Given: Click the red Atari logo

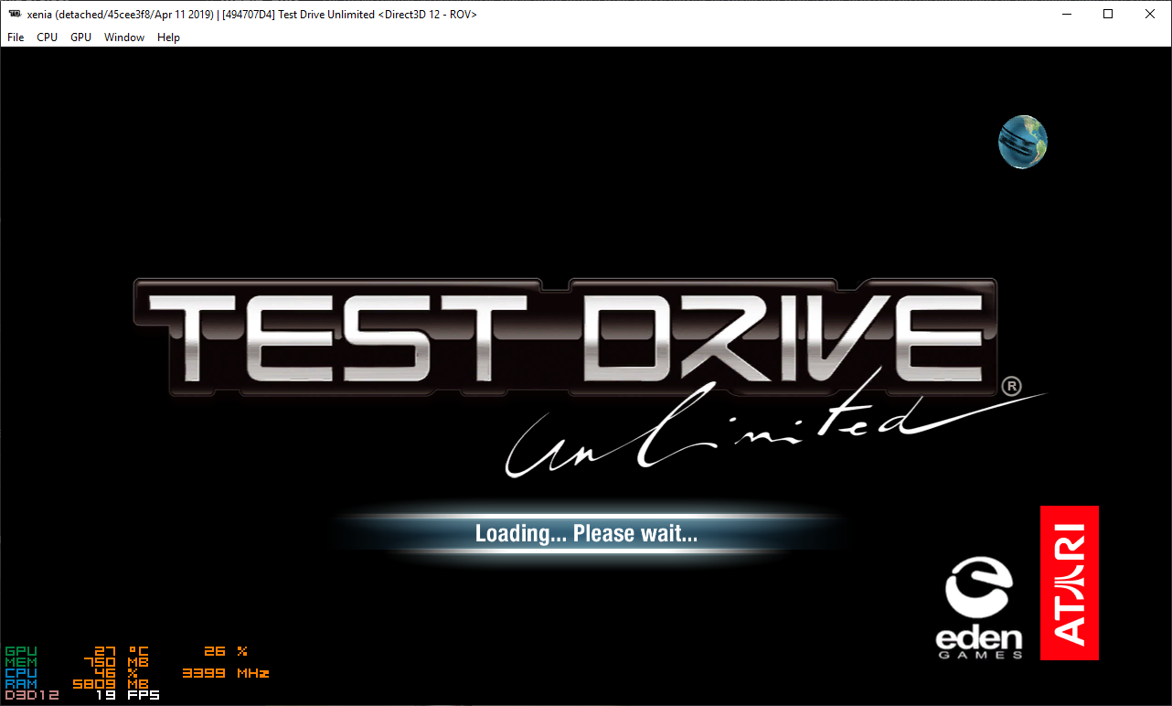Looking at the screenshot, I should [x=1069, y=583].
